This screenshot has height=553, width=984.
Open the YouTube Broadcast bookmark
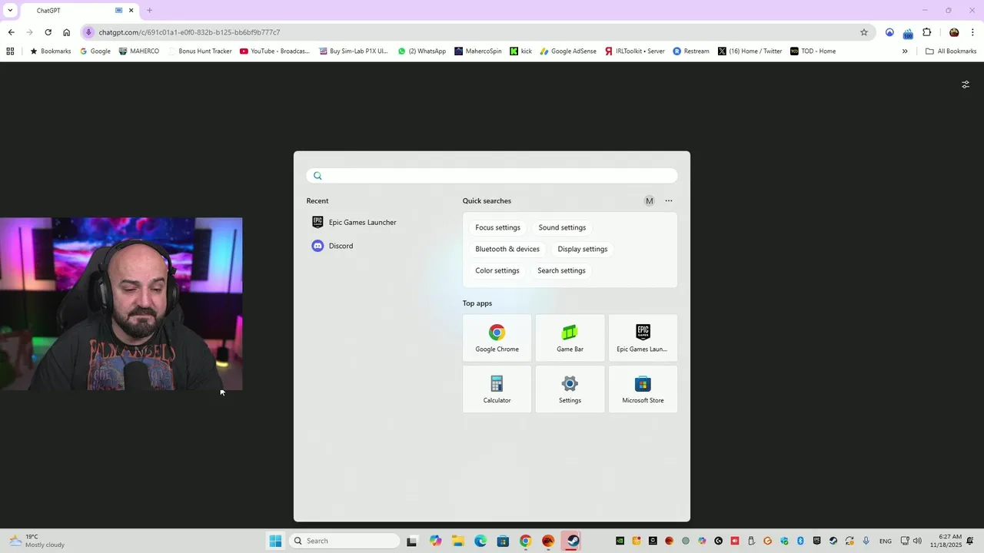coord(274,51)
